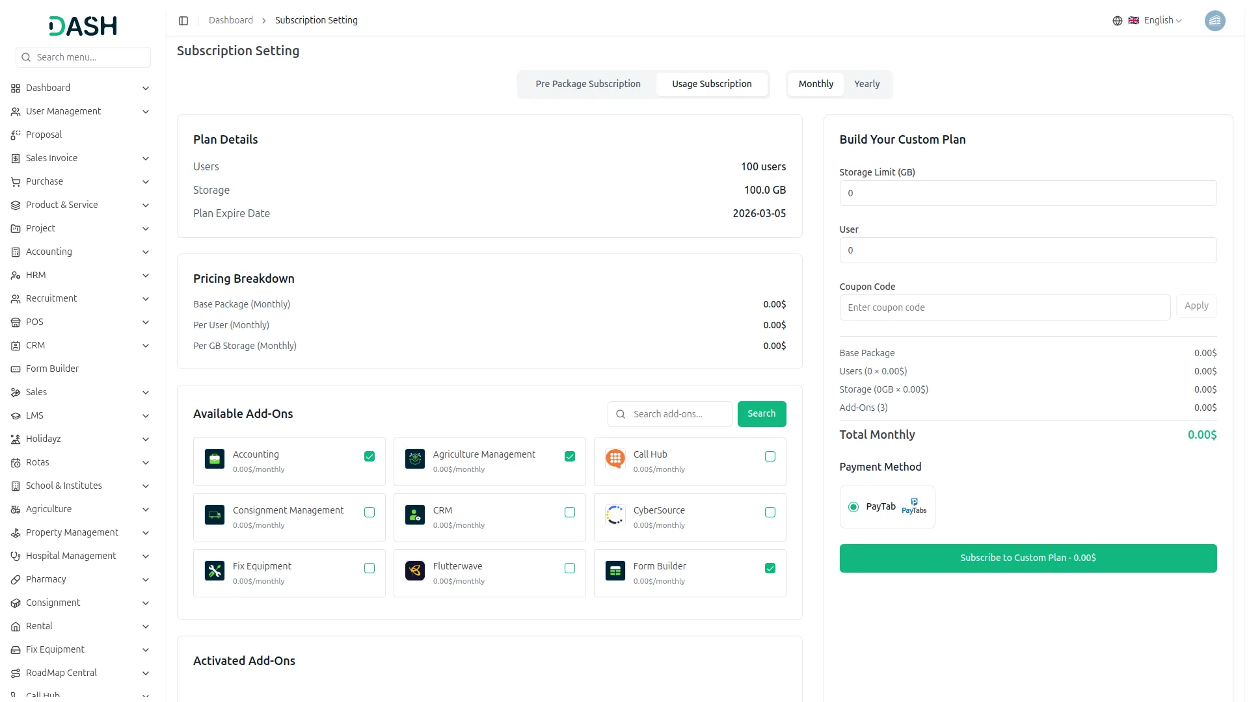Click the Call Hub add-on icon
Screen dimensions: 1249x702
[x=615, y=459]
